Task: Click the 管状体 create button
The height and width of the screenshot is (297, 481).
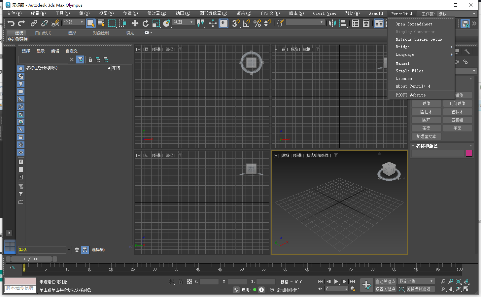Action: pyautogui.click(x=458, y=112)
